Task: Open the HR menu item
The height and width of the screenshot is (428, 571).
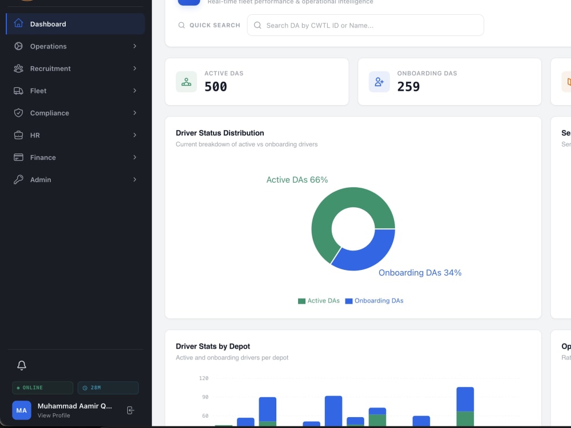Action: tap(75, 135)
